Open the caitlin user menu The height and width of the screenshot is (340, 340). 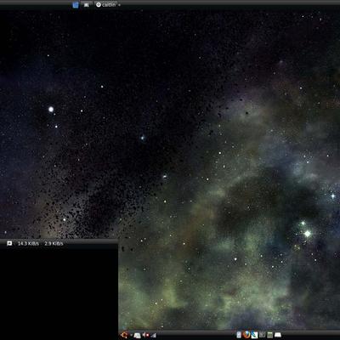(106, 5)
